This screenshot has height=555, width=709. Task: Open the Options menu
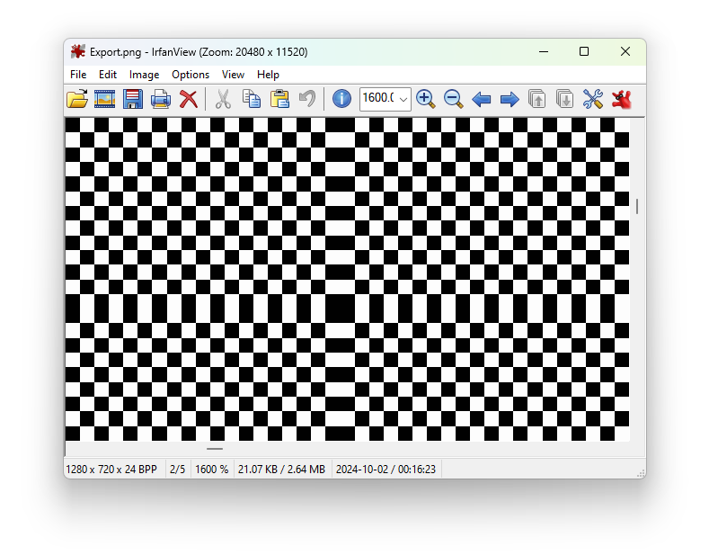point(191,75)
